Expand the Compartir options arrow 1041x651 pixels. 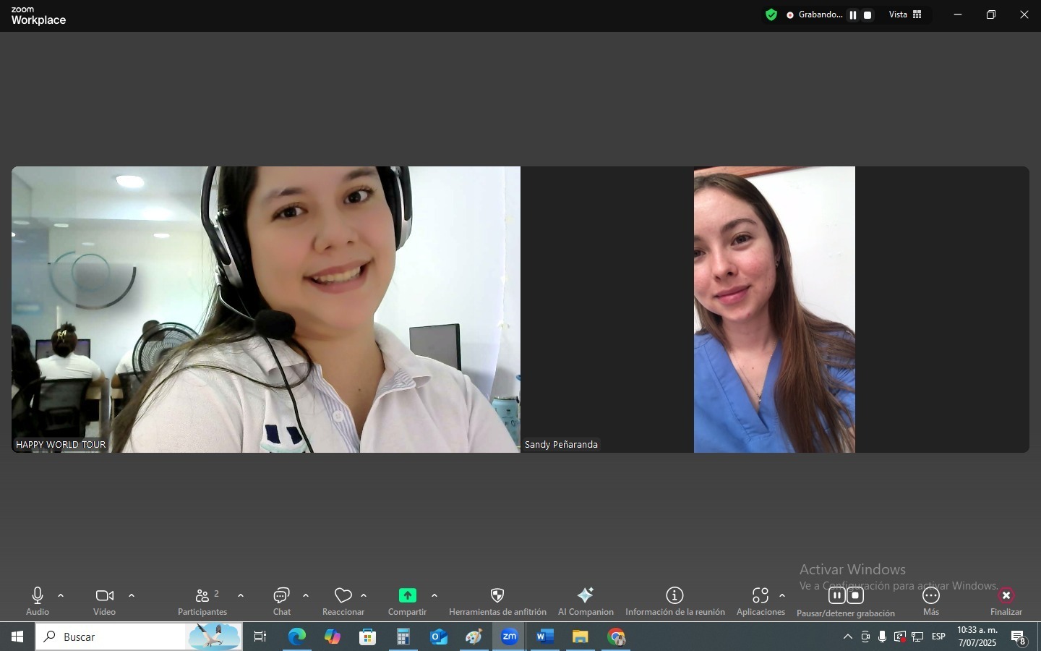[x=434, y=596]
